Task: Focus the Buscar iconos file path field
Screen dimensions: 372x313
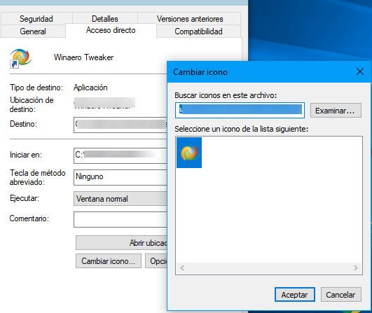Action: [240, 110]
